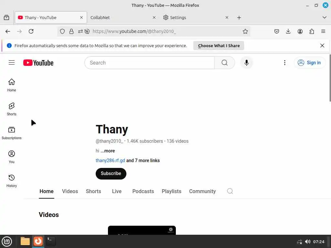Go back to previous page

(x=8, y=31)
